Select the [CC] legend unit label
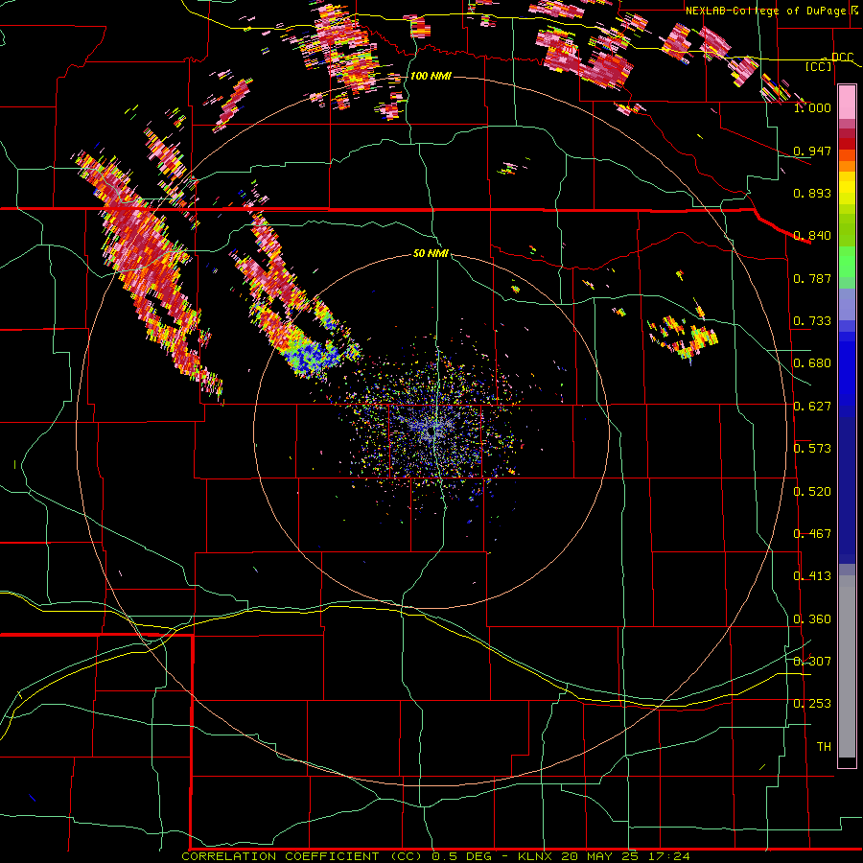Image resolution: width=863 pixels, height=863 pixels. click(x=819, y=66)
